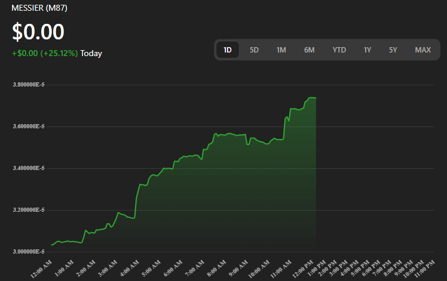Click the 12:00 AM x-axis label
The image size is (447, 281).
pos(41,267)
